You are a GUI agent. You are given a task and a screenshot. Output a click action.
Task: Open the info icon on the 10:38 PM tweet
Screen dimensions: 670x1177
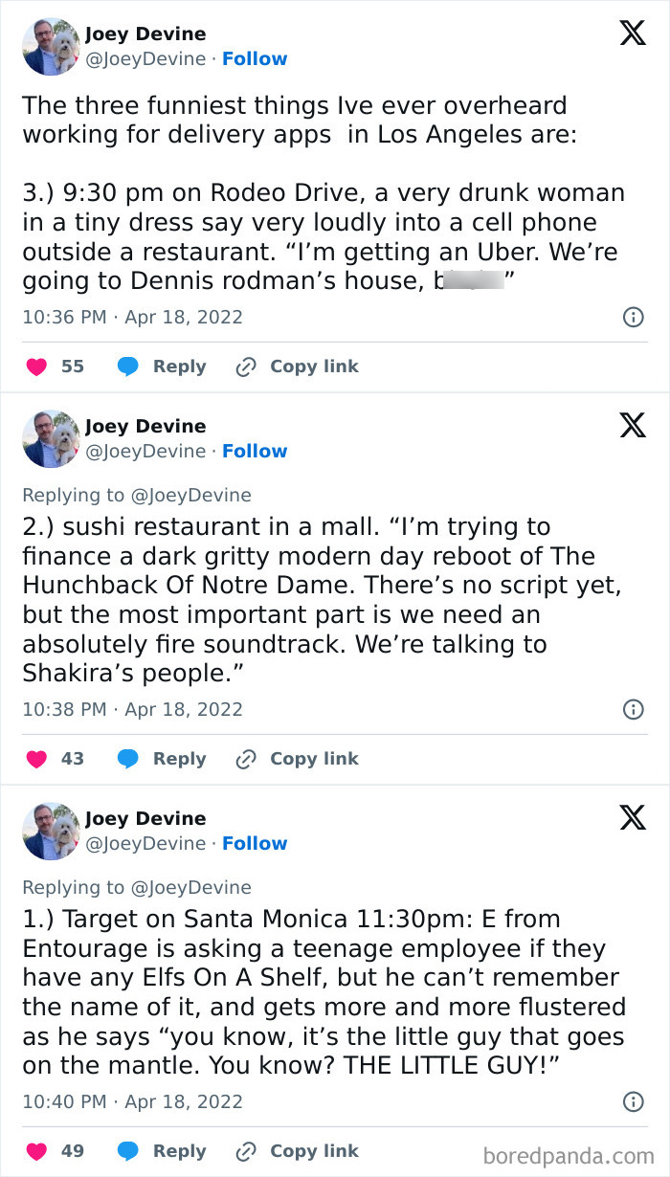pyautogui.click(x=633, y=709)
